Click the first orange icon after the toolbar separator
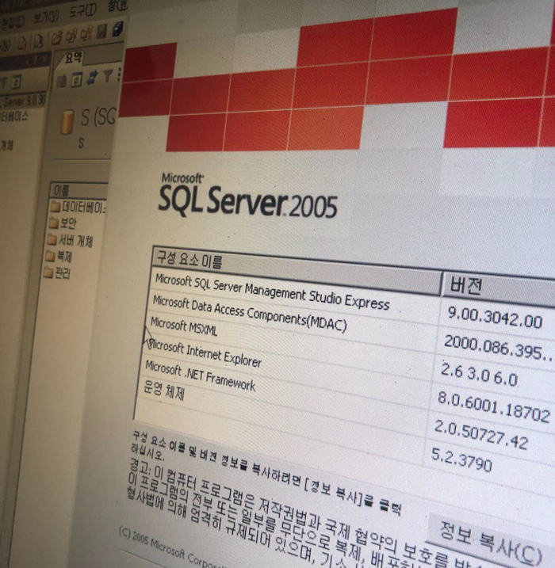 [56, 38]
